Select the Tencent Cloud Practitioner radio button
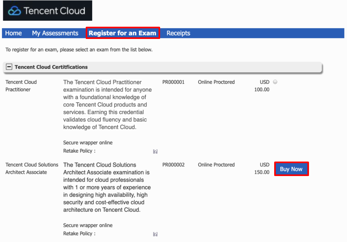Image resolution: width=347 pixels, height=242 pixels. [275, 82]
